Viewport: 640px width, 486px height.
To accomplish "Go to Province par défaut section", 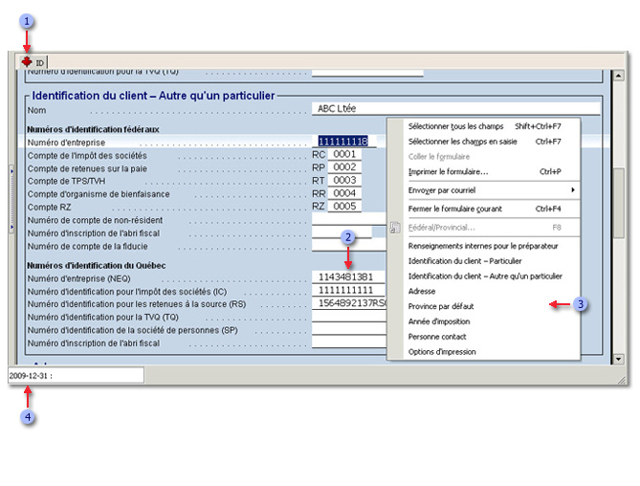I will [x=484, y=306].
